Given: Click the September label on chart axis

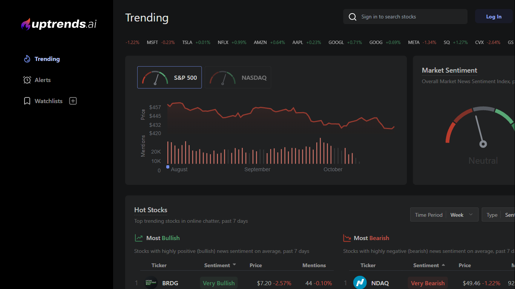Looking at the screenshot, I should tap(257, 169).
